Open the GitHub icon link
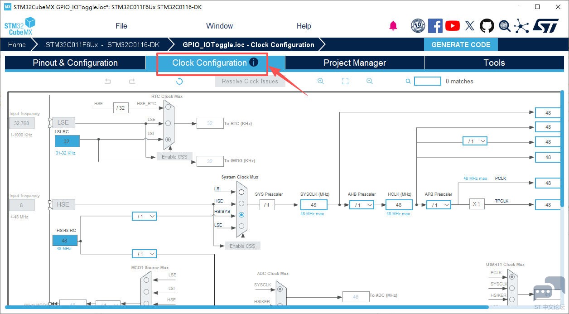The height and width of the screenshot is (314, 569). [x=487, y=26]
